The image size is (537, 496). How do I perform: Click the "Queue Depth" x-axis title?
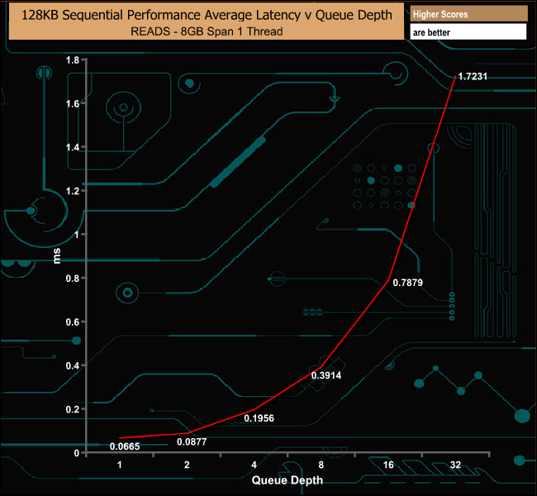point(287,480)
